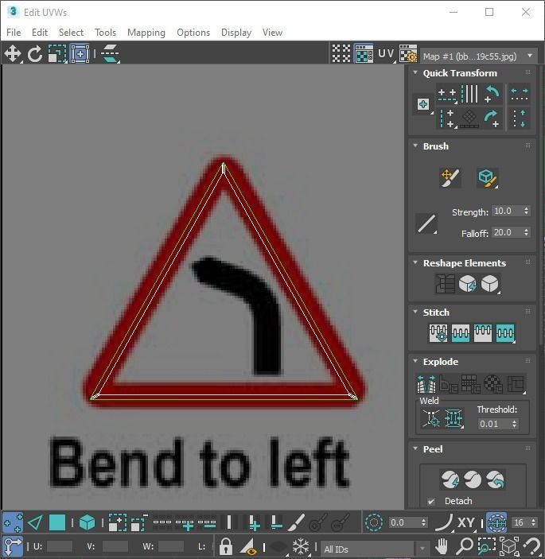
Task: Click the W coordinate input field
Action: click(x=171, y=546)
